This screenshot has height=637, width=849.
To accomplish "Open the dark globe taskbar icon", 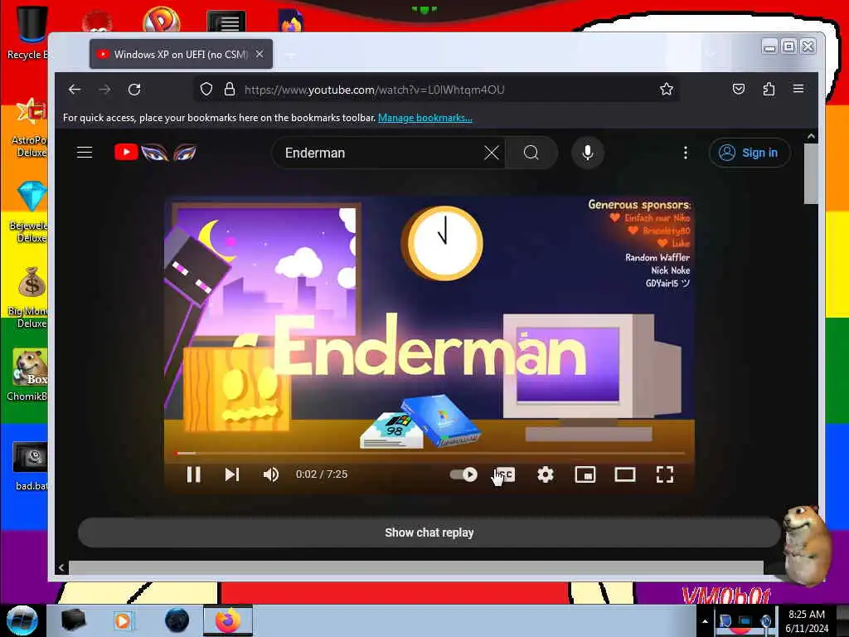I will click(x=177, y=620).
